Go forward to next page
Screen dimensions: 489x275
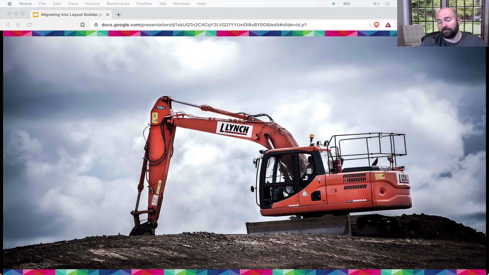click(x=18, y=25)
